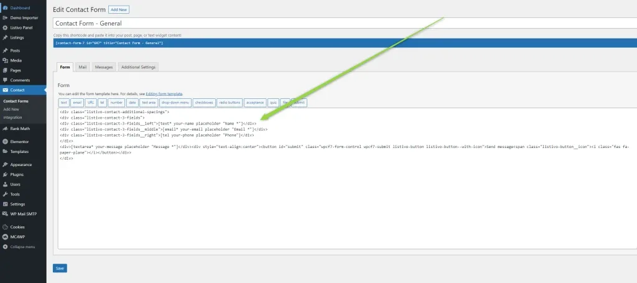Open the Integration submenu item
The height and width of the screenshot is (283, 637).
pos(12,118)
